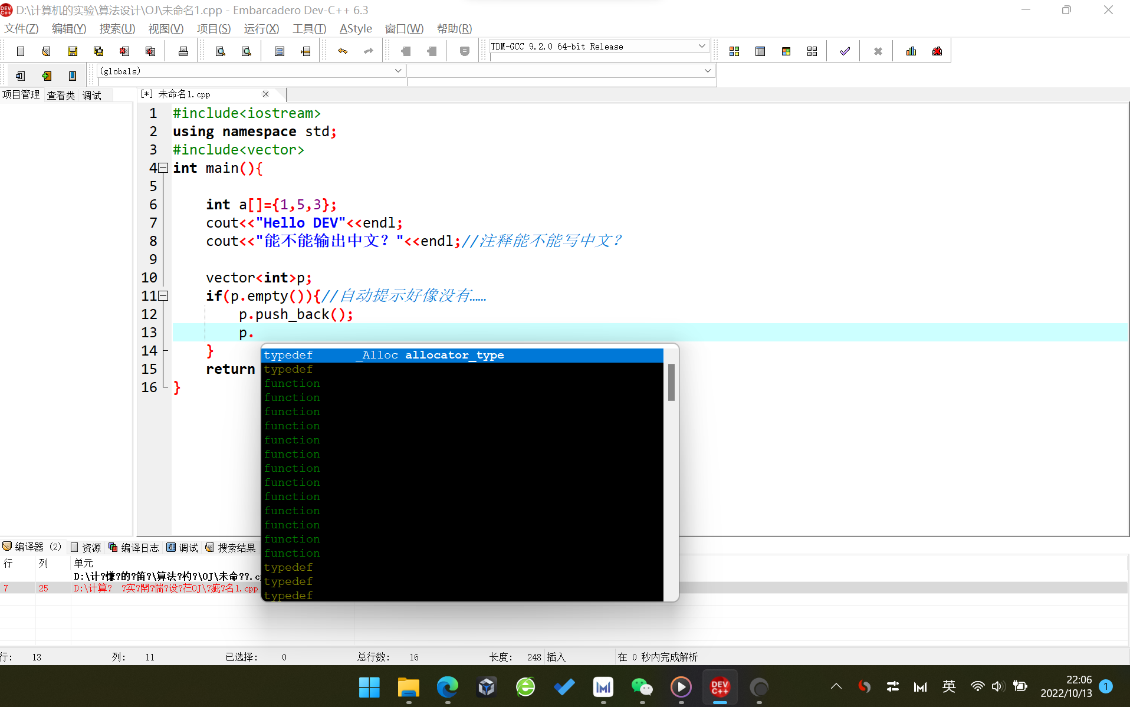
Task: Open the Find dialog from the toolbar
Action: pyautogui.click(x=221, y=51)
